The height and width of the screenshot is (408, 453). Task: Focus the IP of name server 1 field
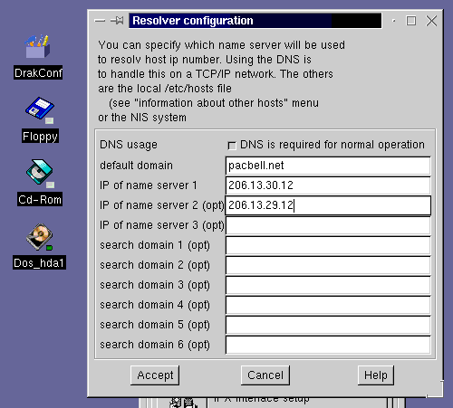[328, 185]
